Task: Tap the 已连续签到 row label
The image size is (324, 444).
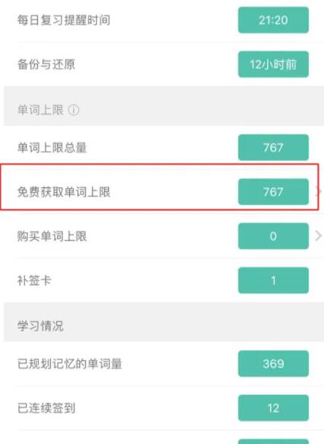Action: [46, 408]
